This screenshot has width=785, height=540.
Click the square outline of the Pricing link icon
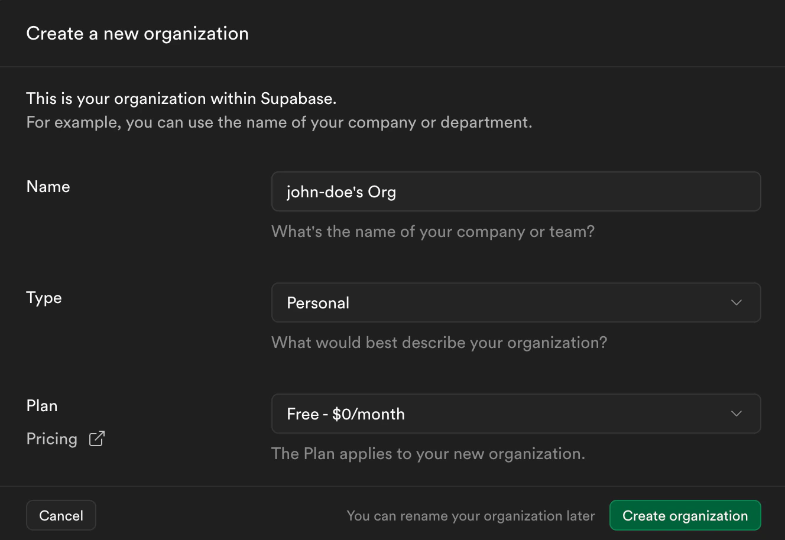[93, 441]
